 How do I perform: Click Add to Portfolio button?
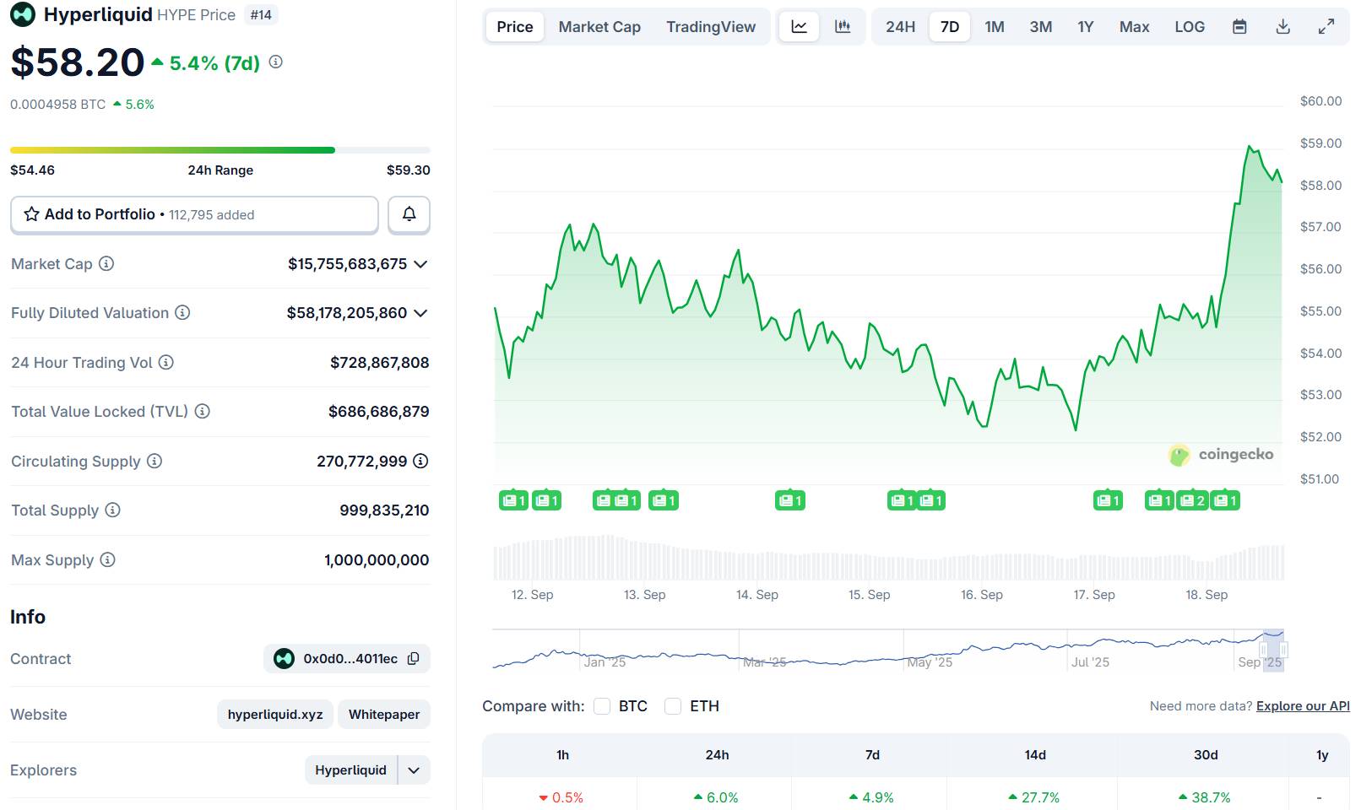[x=194, y=214]
